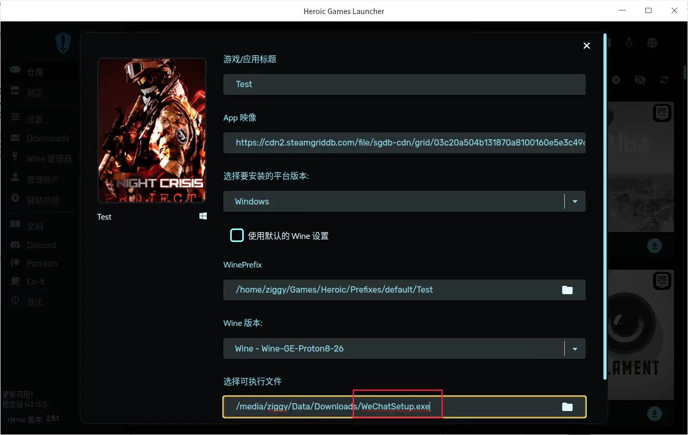Enable 使用默认的 Wine 设置 checkbox
This screenshot has height=435, width=688.
pyautogui.click(x=237, y=235)
